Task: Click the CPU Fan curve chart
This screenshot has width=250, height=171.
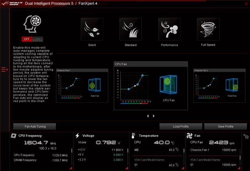Action: tap(134, 87)
